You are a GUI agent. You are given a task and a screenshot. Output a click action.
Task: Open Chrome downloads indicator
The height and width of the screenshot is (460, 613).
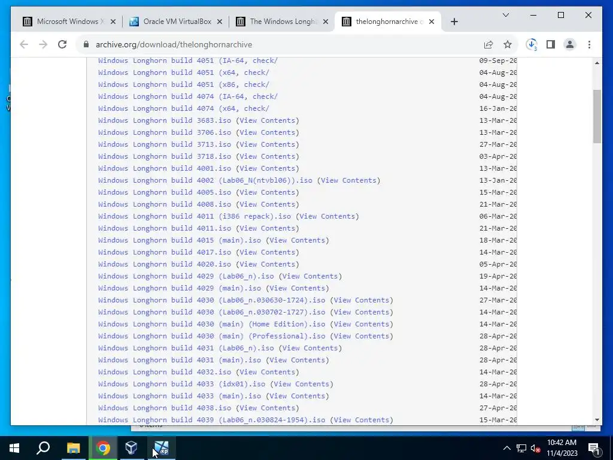(x=532, y=44)
